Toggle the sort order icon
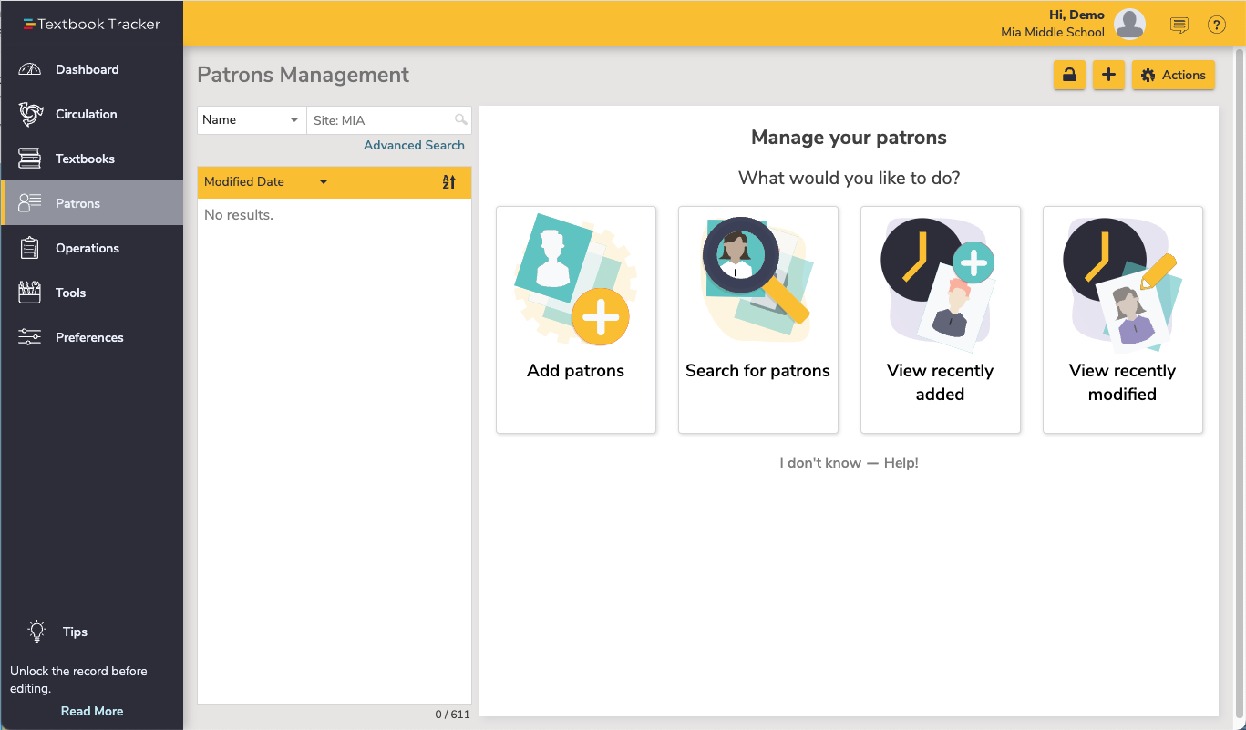 click(448, 182)
